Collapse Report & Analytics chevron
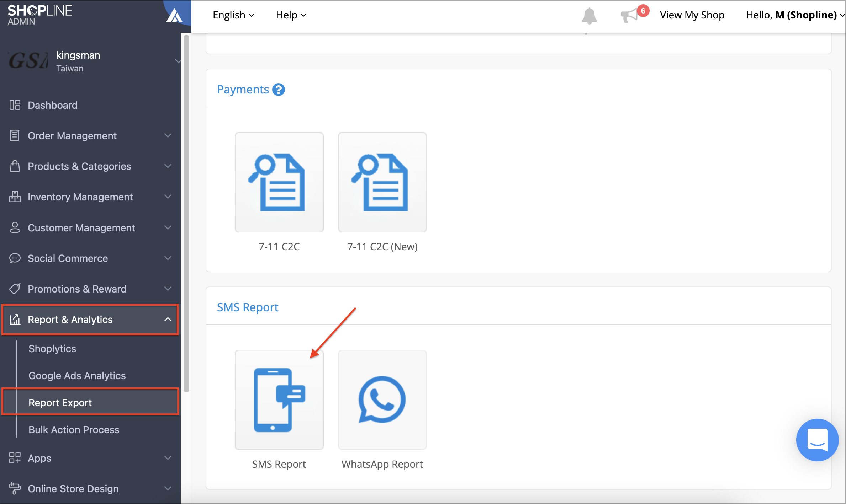 click(x=168, y=320)
